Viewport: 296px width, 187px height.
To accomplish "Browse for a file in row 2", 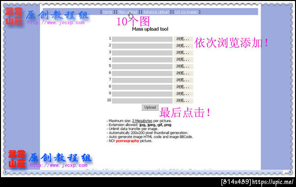I will pos(183,46).
